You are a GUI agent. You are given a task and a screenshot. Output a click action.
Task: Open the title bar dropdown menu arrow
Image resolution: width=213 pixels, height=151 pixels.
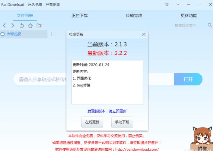click(x=178, y=5)
